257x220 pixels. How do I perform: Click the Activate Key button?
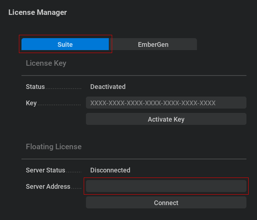click(x=166, y=119)
